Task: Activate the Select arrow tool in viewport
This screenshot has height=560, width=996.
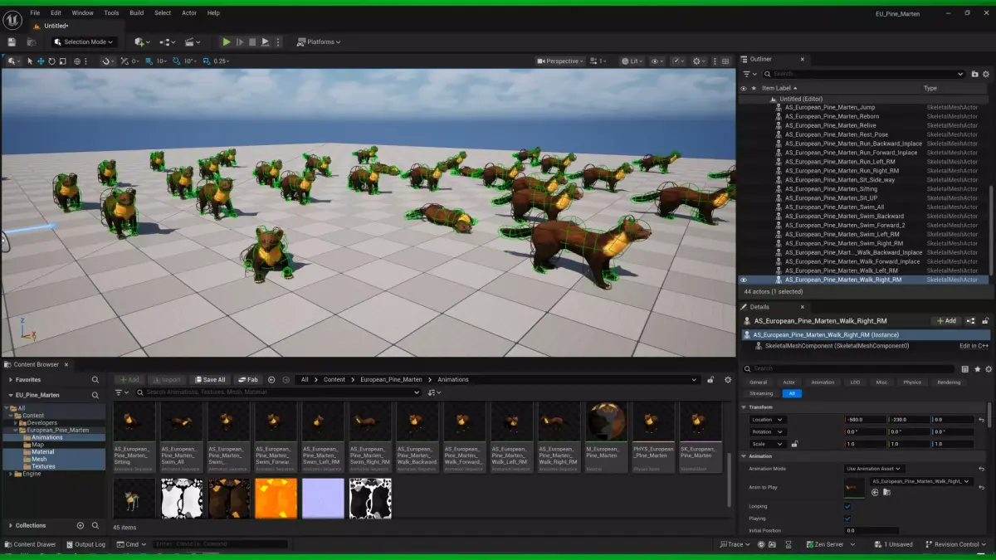Action: click(31, 61)
